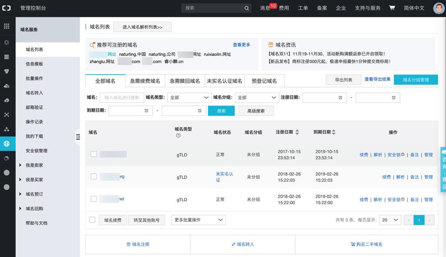Image resolution: width=446 pixels, height=257 pixels.
Task: Click the 高级搜索 button
Action: 256,111
